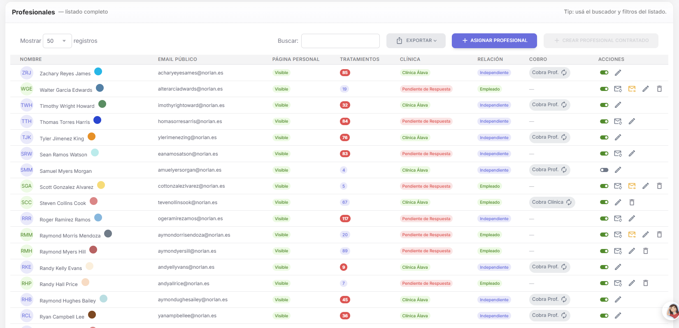Click orange mail icon for Raymond Morris Mendoza

[632, 235]
